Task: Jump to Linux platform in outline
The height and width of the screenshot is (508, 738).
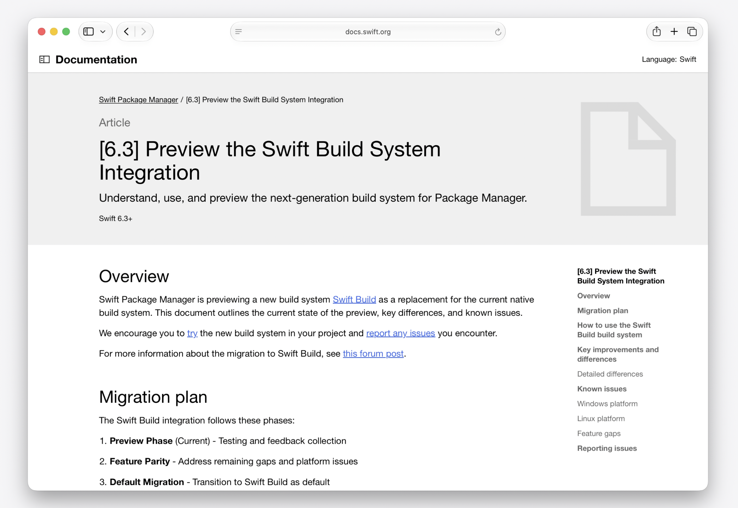Action: click(x=601, y=418)
